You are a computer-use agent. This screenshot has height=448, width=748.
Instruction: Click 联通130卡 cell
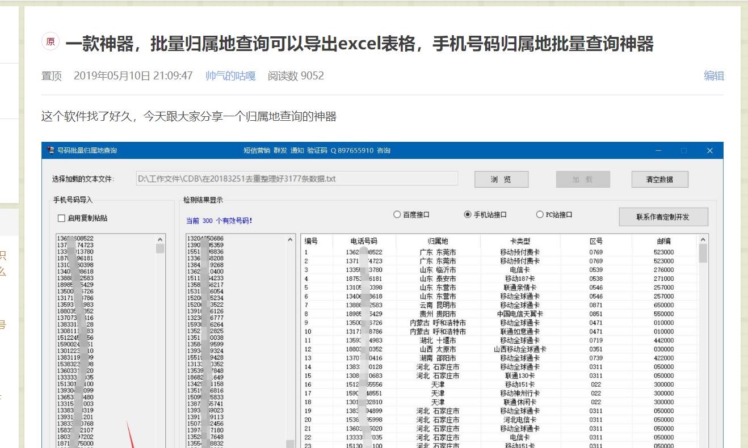coord(520,375)
